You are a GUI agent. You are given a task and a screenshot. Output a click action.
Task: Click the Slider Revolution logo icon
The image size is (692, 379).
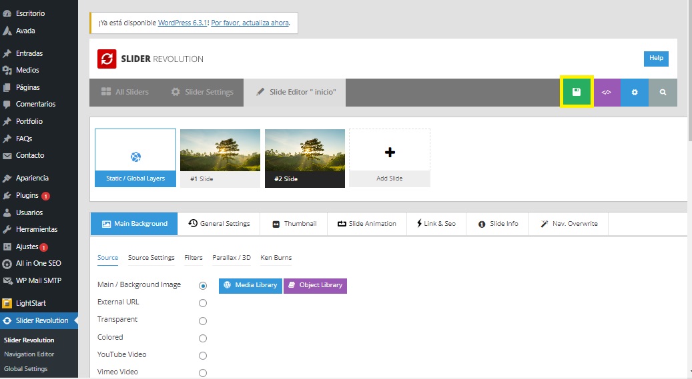pyautogui.click(x=107, y=59)
